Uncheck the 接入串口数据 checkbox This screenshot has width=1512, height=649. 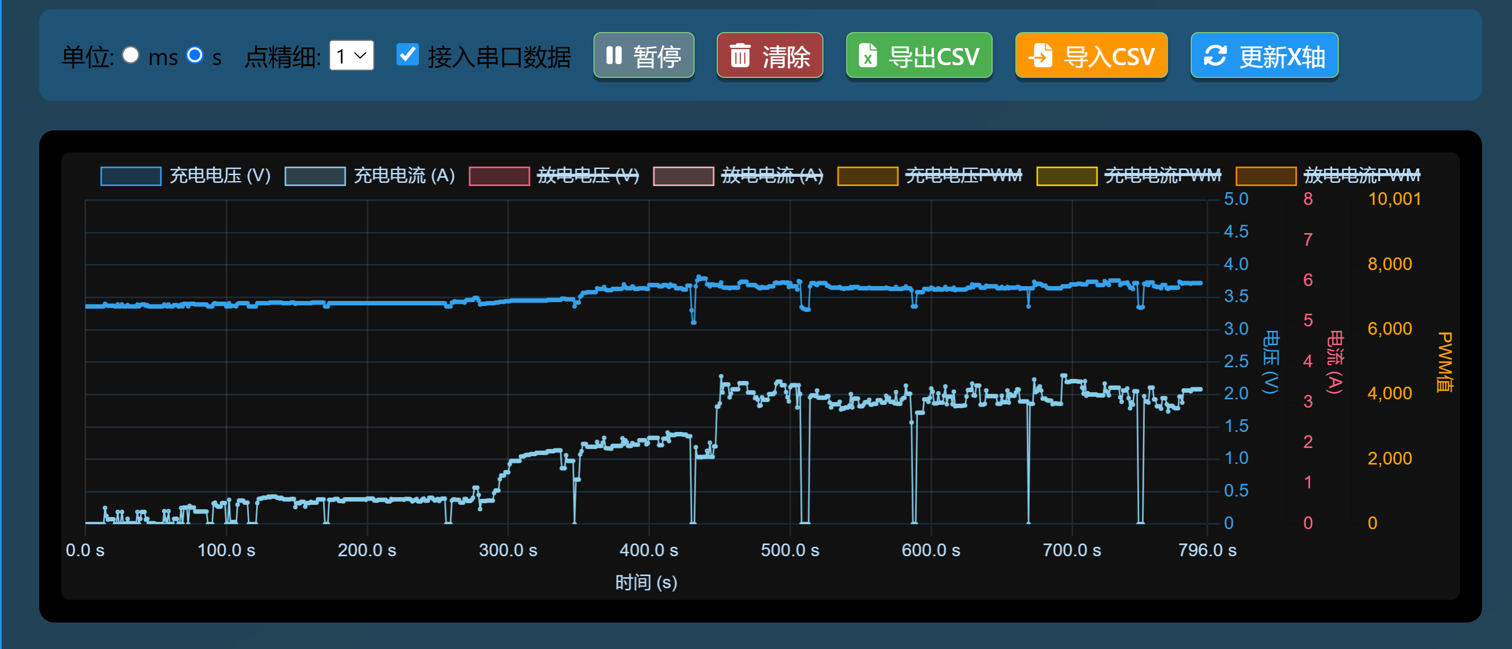408,55
